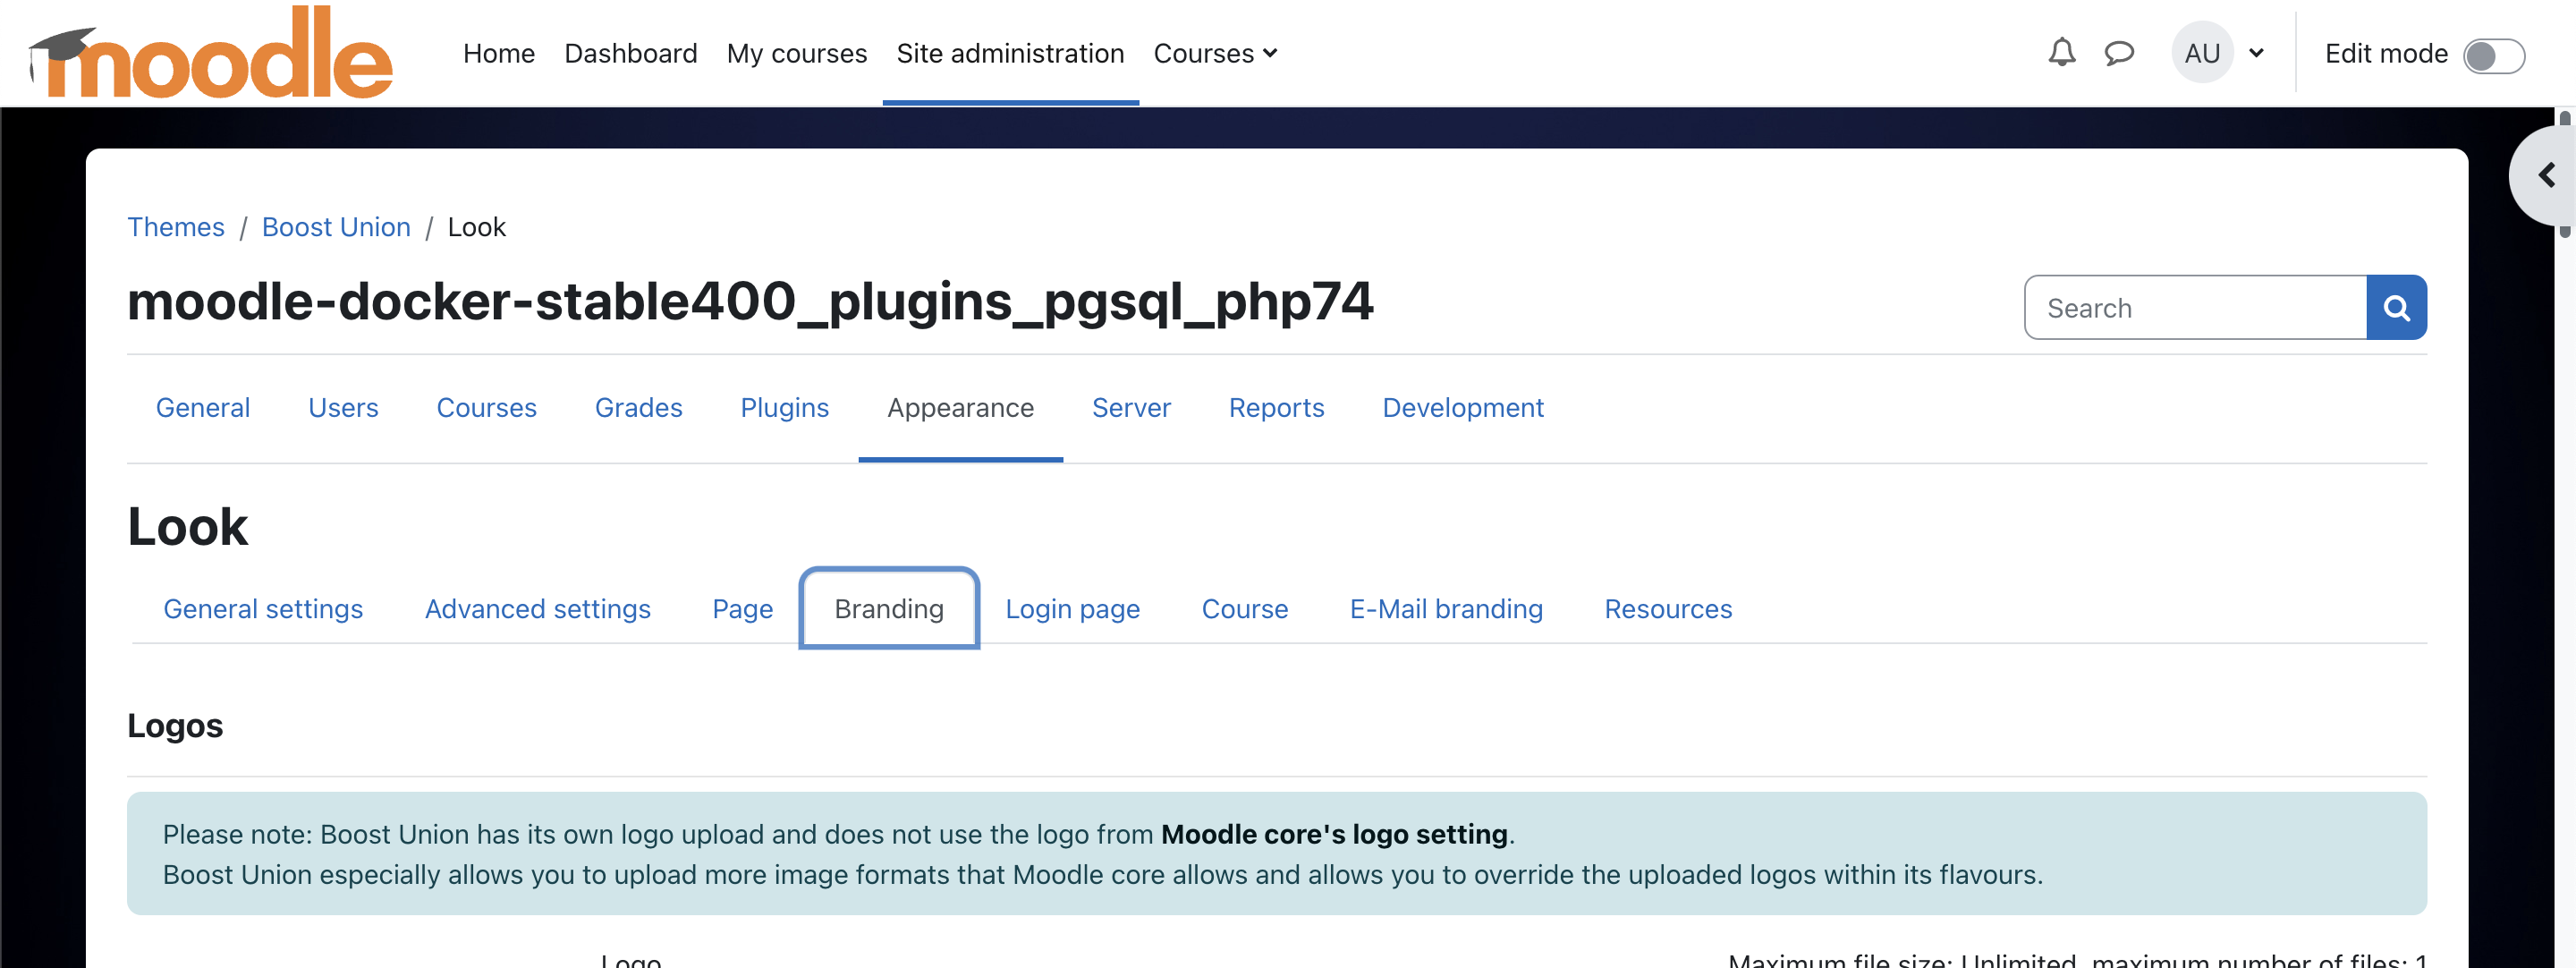Open Site administration
The image size is (2576, 968).
(x=1010, y=53)
